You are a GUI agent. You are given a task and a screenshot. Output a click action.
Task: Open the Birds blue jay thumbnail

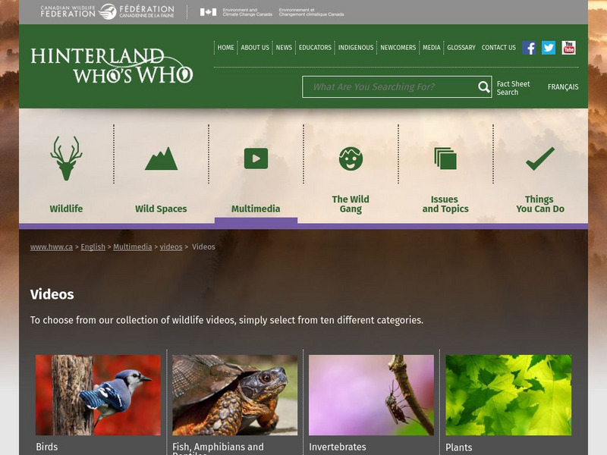click(98, 395)
